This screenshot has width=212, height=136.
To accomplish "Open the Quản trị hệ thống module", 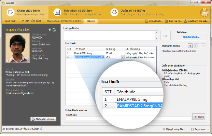I will (x=137, y=12).
